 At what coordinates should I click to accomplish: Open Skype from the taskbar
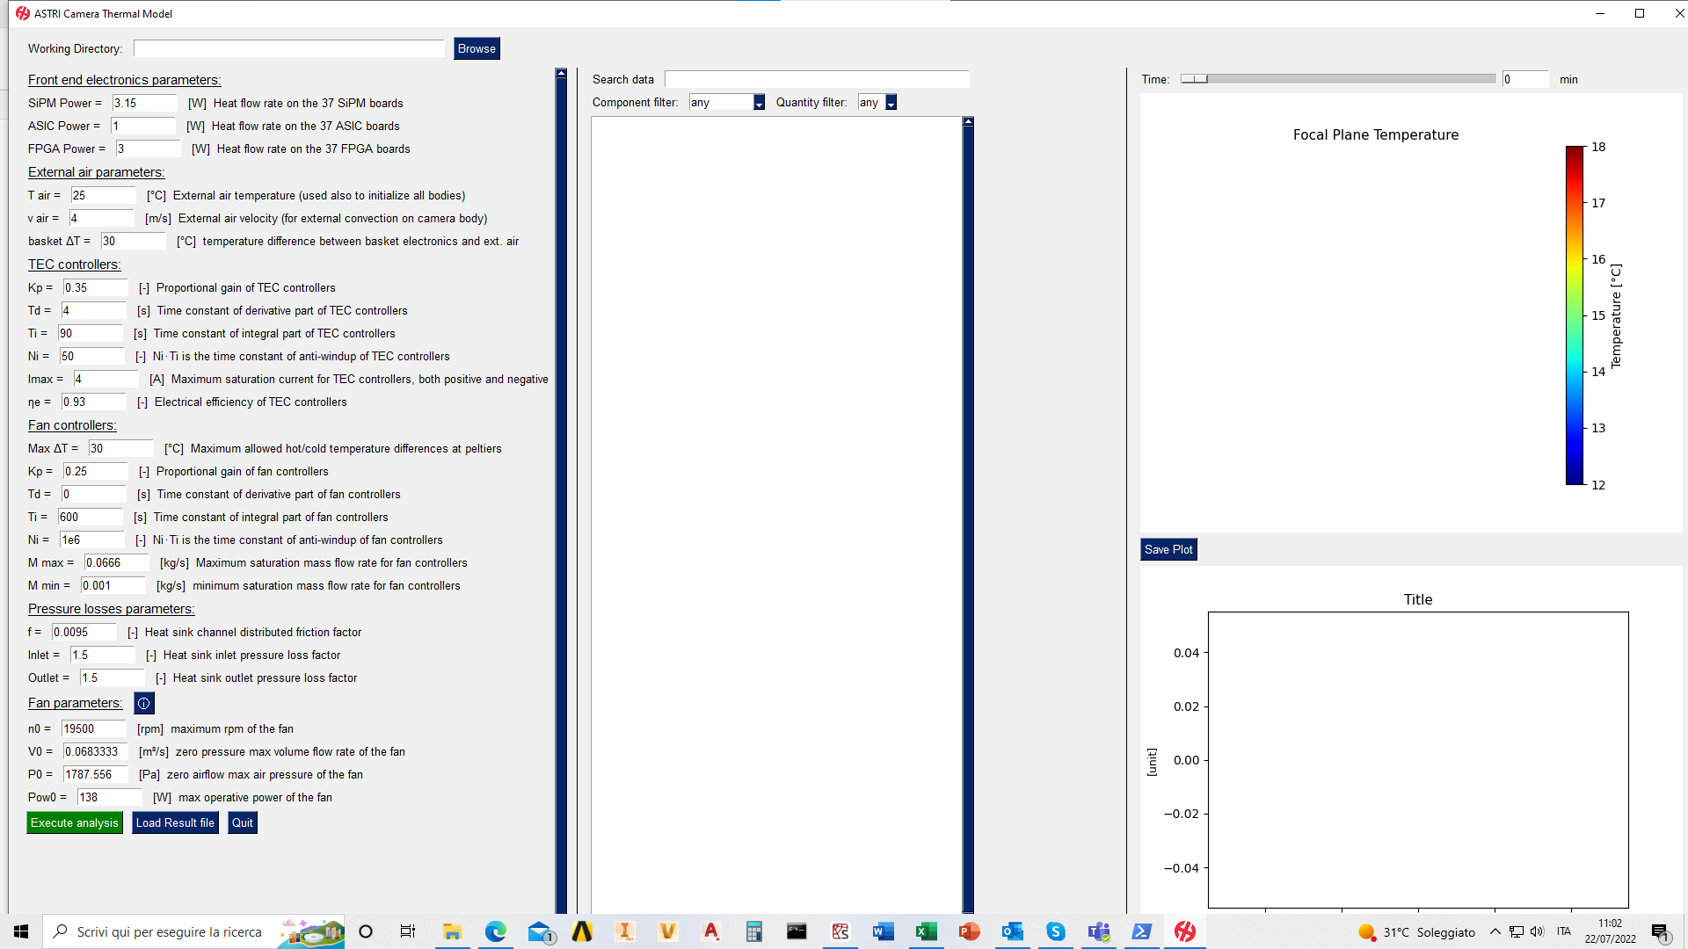click(1055, 931)
